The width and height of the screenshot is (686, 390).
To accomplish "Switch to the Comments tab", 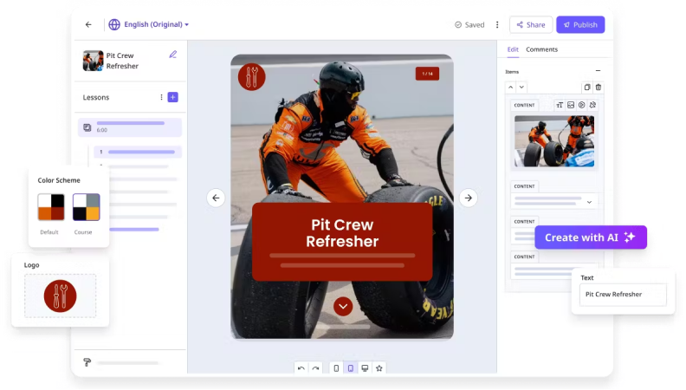I will (x=541, y=49).
